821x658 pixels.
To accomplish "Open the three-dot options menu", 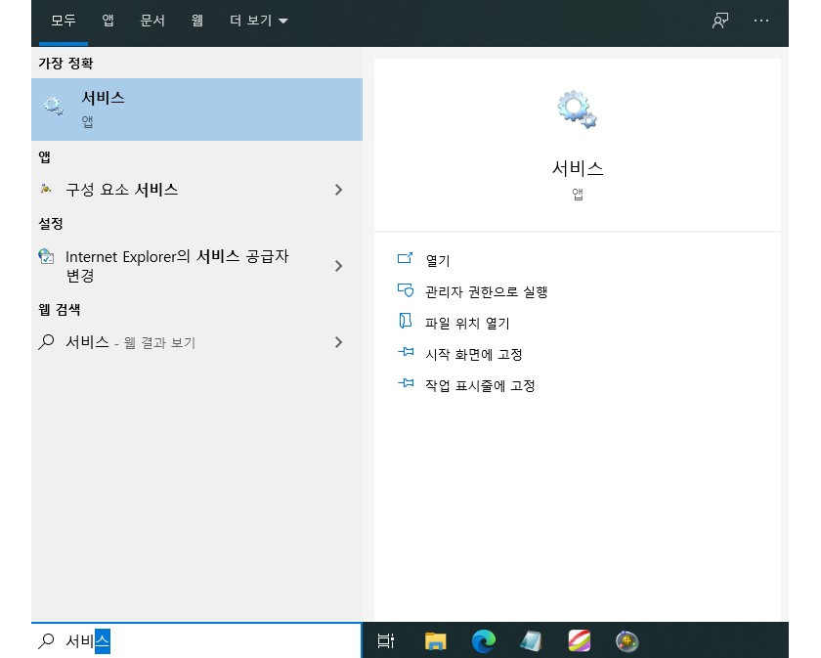I will pos(761,21).
